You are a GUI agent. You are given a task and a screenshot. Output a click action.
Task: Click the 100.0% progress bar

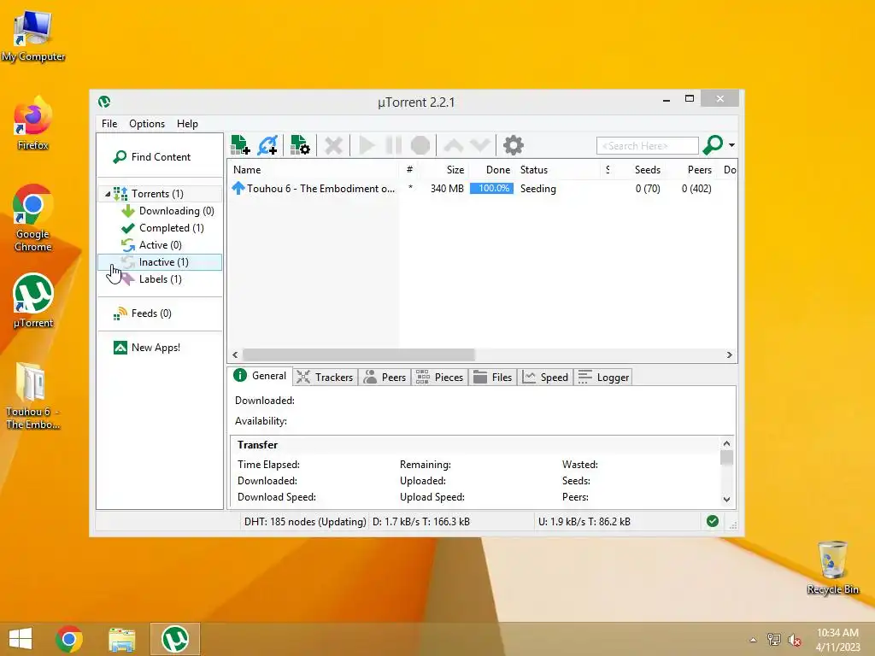[x=491, y=189]
